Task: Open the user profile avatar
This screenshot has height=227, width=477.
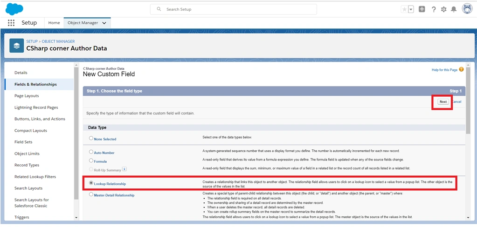Action: click(x=467, y=9)
